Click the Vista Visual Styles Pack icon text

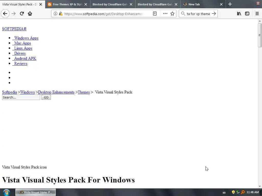(24, 167)
